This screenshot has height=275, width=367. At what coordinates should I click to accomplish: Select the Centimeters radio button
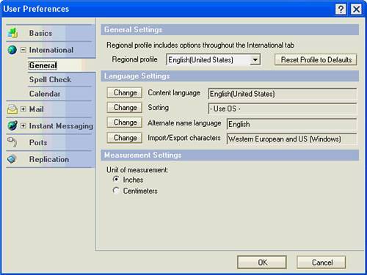[116, 190]
